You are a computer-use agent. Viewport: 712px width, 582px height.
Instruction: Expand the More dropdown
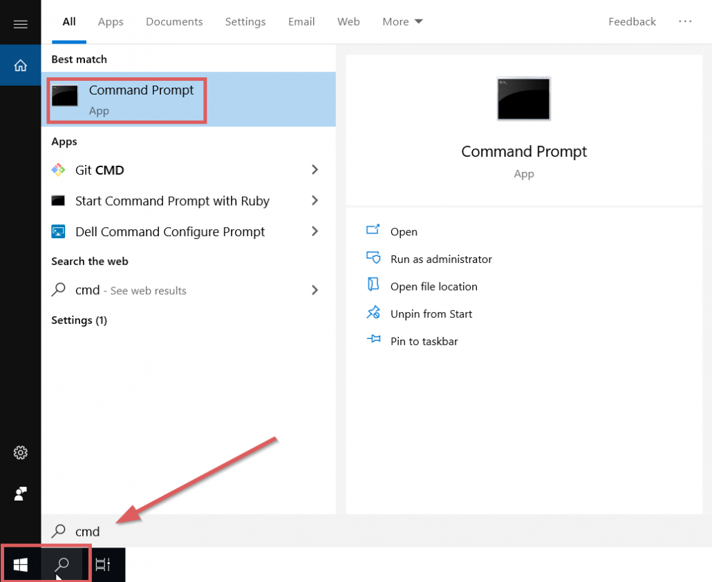[402, 22]
